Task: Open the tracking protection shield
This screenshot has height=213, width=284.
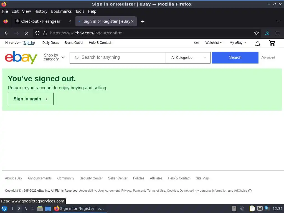Action: tap(37, 33)
